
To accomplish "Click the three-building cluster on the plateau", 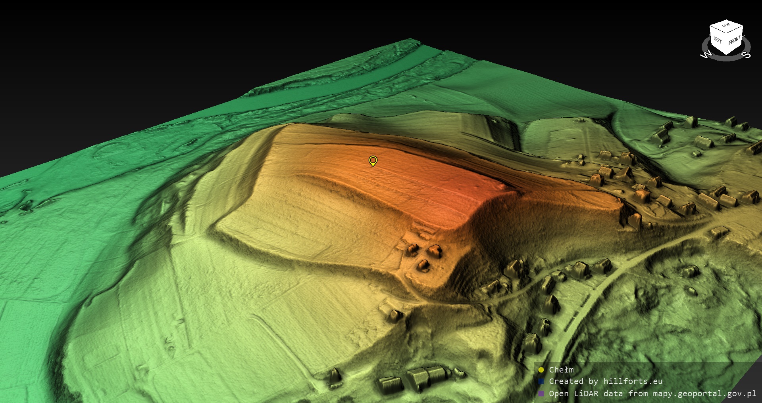I will point(424,256).
